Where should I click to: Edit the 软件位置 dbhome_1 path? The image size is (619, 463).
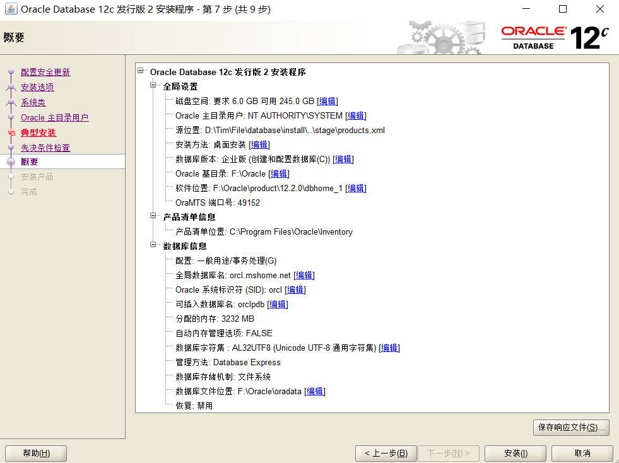tap(356, 188)
